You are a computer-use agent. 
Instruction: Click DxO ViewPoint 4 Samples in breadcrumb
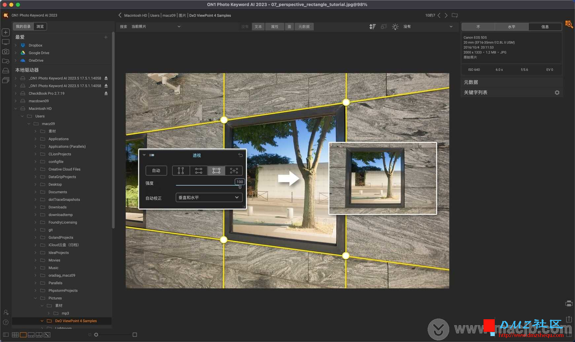click(x=210, y=16)
